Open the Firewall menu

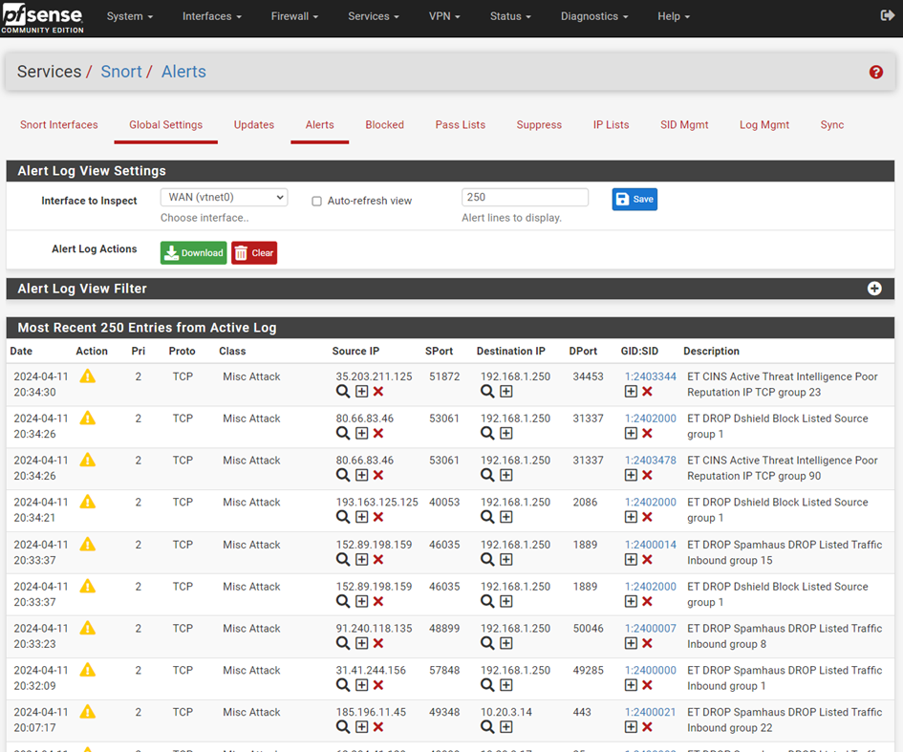294,16
